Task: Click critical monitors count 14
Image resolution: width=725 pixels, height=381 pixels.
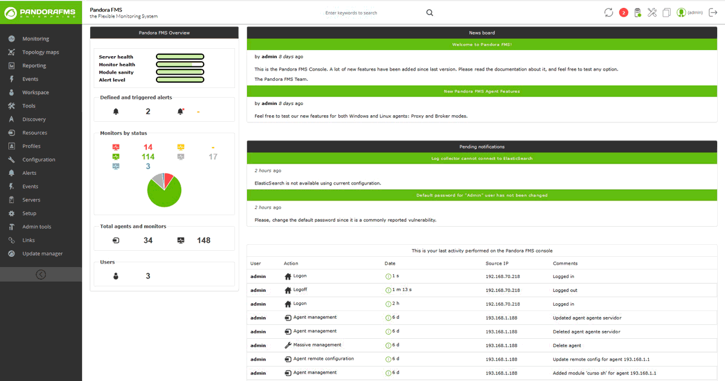Action: pos(148,147)
